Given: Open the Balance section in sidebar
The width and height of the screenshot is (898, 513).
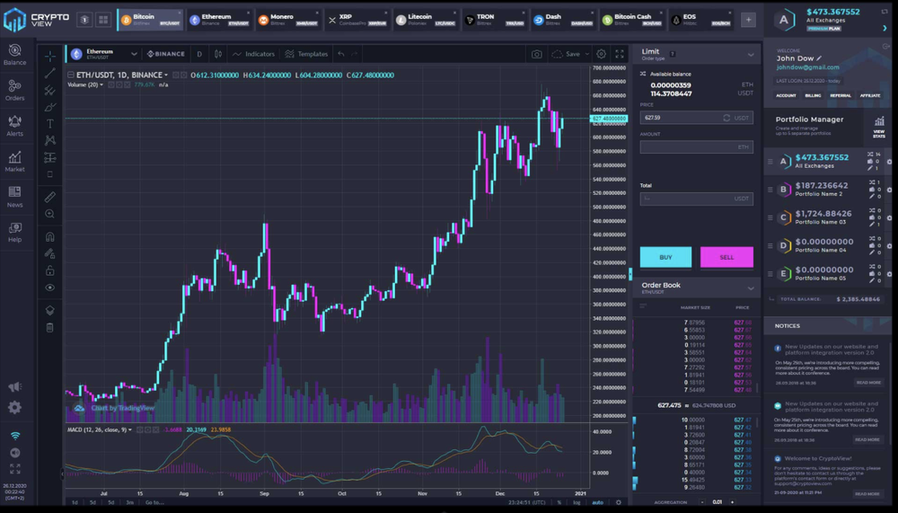Looking at the screenshot, I should (x=14, y=55).
